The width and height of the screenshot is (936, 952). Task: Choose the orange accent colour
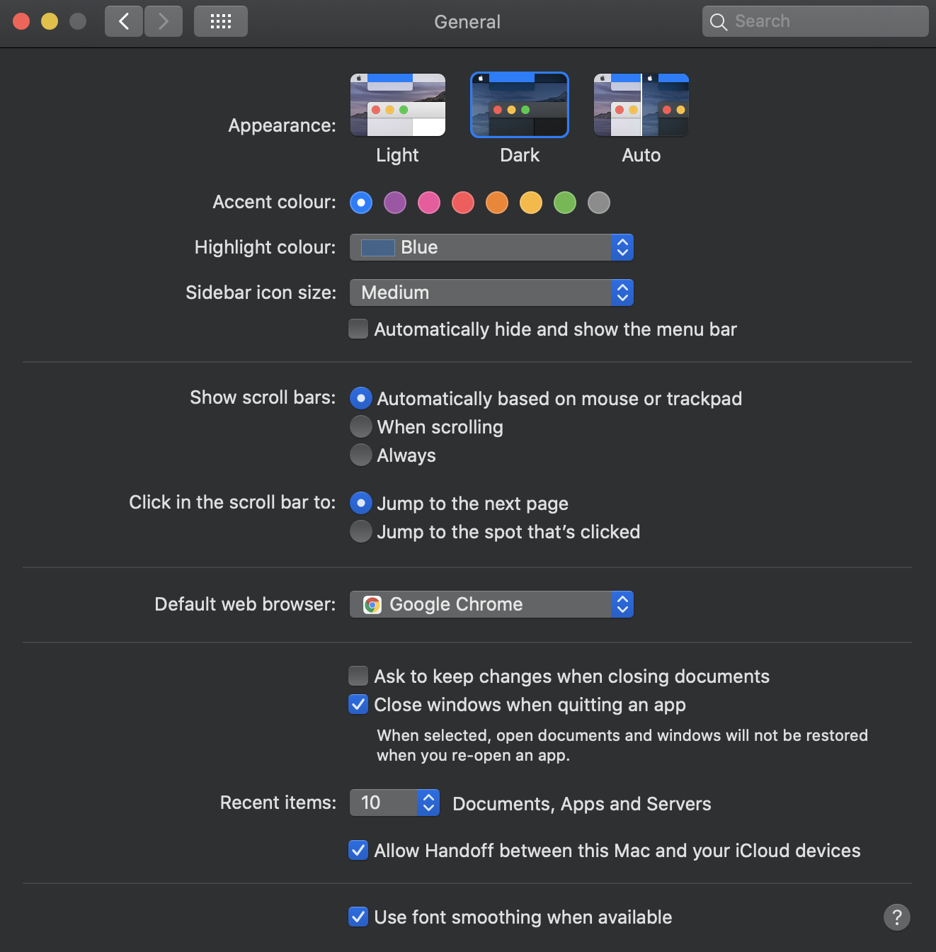(497, 203)
